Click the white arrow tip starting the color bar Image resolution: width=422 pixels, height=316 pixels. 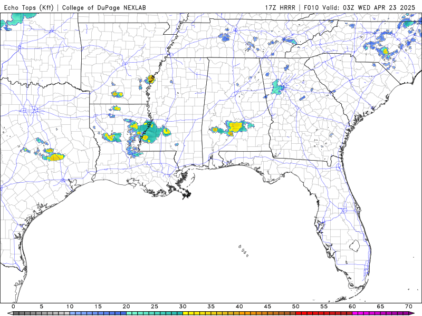point(9,313)
